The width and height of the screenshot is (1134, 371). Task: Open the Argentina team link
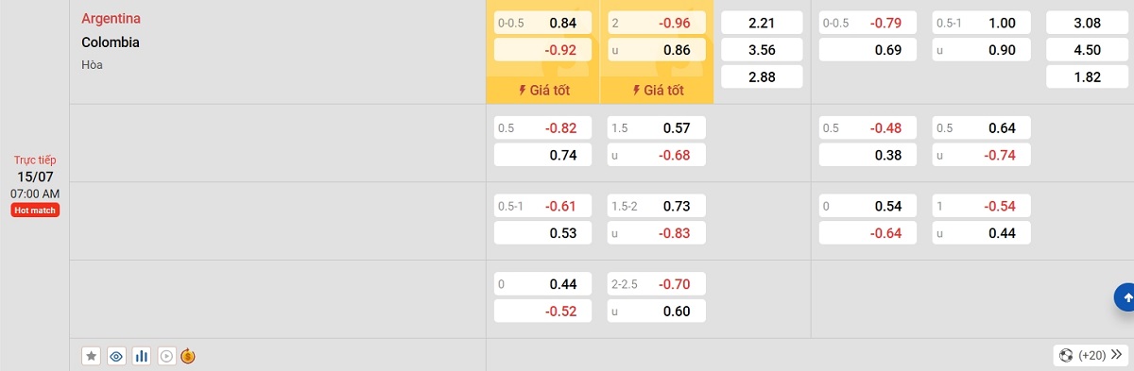112,18
